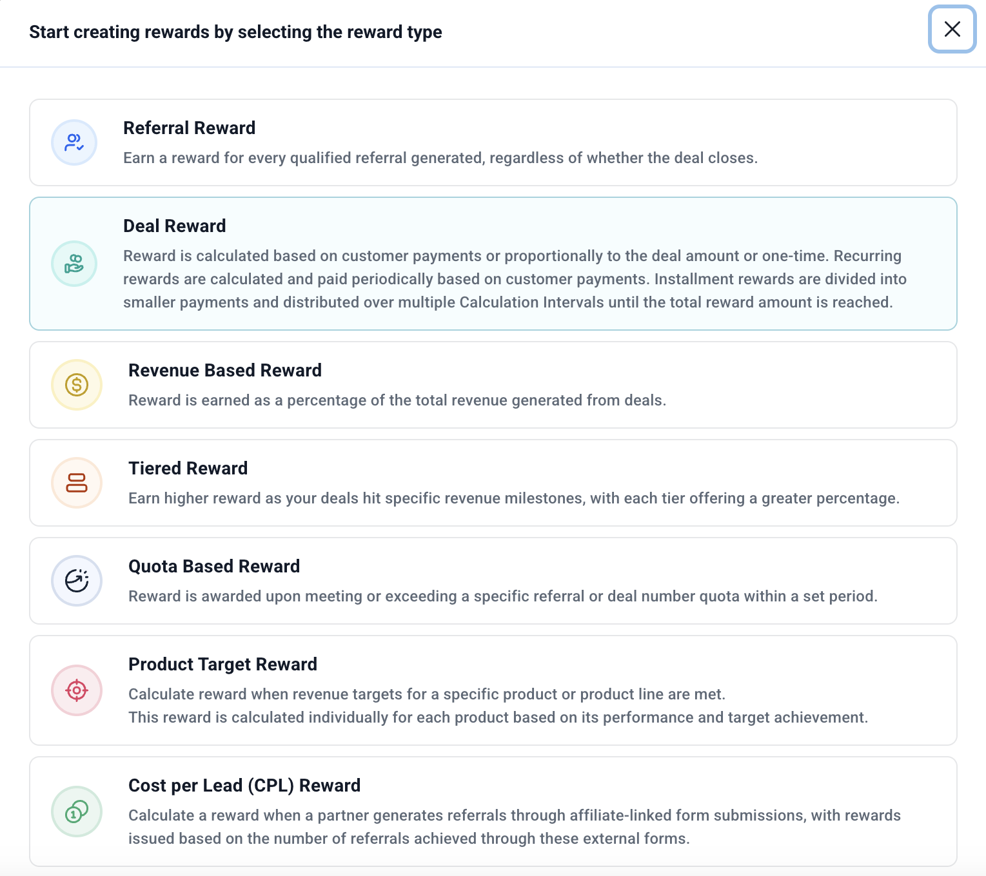986x876 pixels.
Task: Click the Referral Reward people icon
Action: [74, 142]
